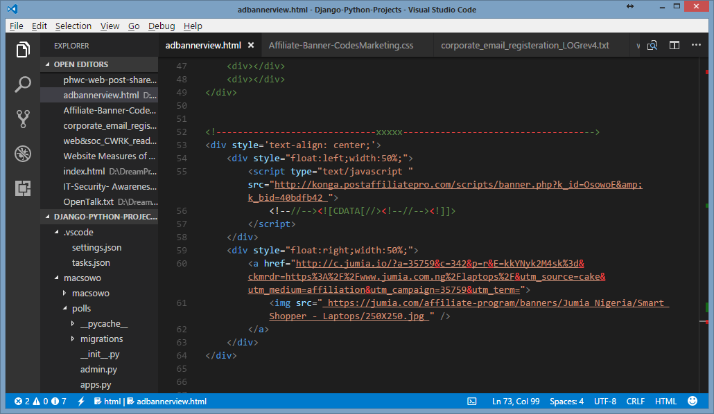Open index.html in open editors
Image resolution: width=714 pixels, height=414 pixels.
(99, 171)
